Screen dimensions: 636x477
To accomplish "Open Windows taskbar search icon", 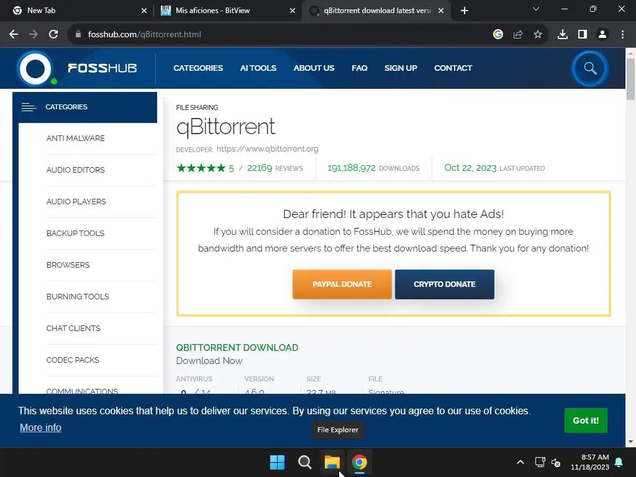I will coord(304,462).
